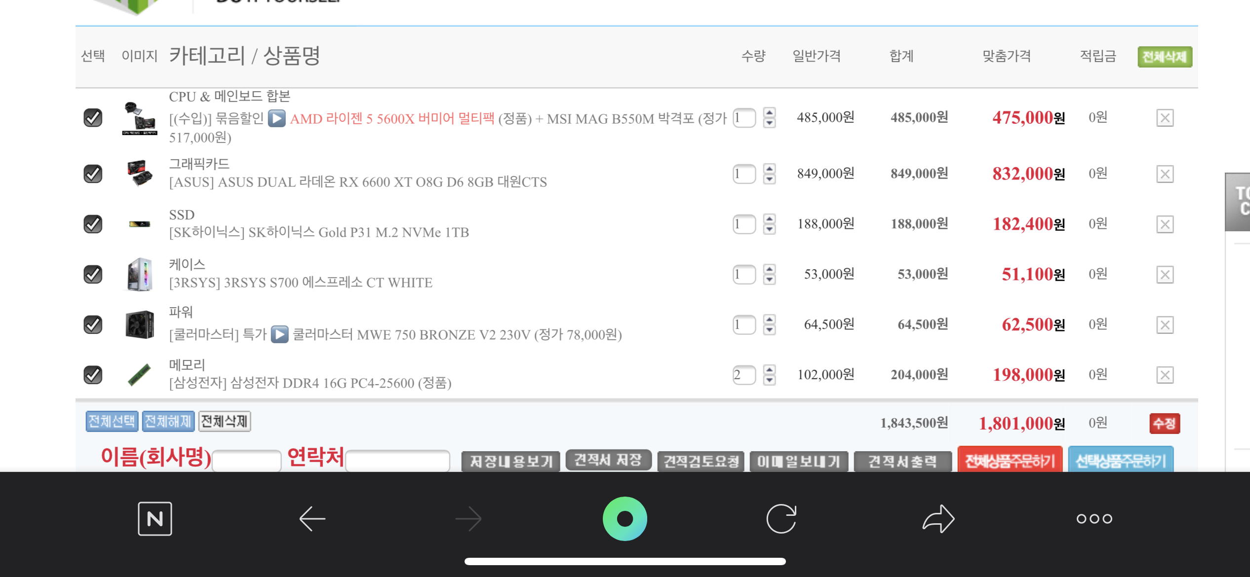Open the three-dot more menu

[1094, 519]
